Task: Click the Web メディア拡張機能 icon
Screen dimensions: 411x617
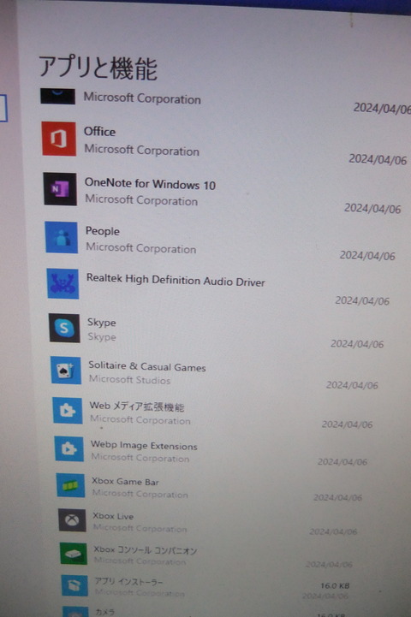Action: 68,411
